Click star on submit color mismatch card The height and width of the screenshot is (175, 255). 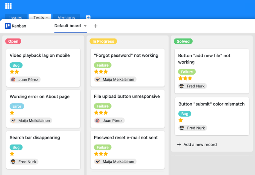point(181,120)
